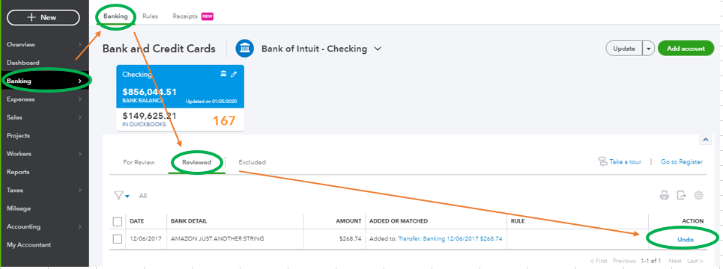The height and width of the screenshot is (269, 723).
Task: Open the Transfer: Banking 12/06/2017 link
Action: (x=450, y=238)
